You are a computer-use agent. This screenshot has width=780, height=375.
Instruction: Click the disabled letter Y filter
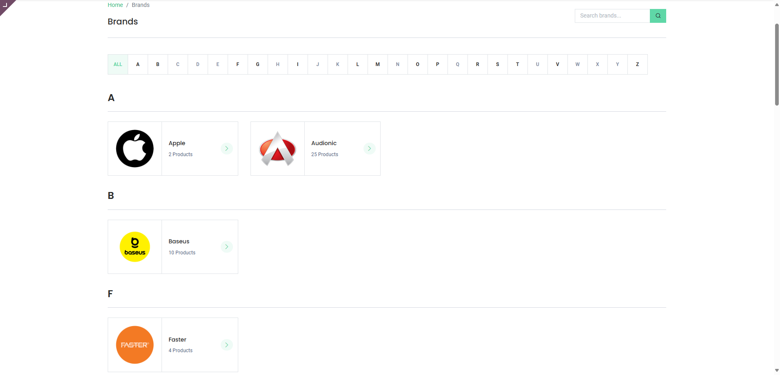click(x=618, y=64)
